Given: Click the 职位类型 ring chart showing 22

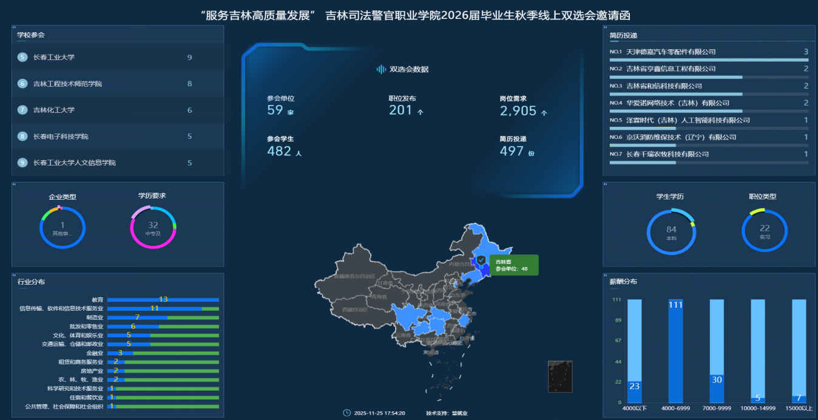Looking at the screenshot, I should pyautogui.click(x=764, y=231).
